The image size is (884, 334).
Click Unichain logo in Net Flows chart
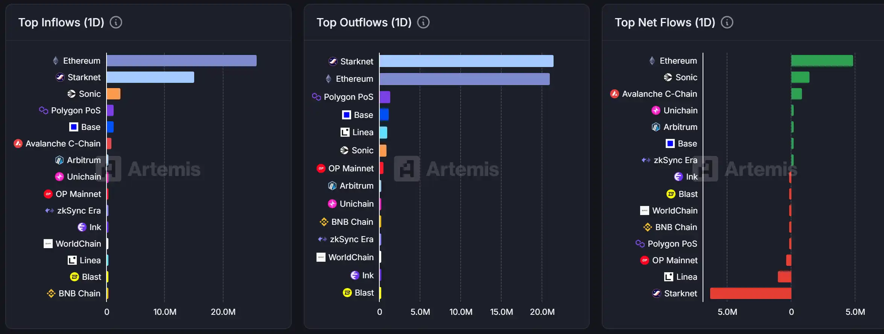point(656,110)
